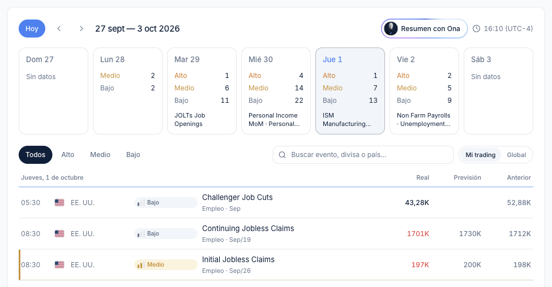Image resolution: width=552 pixels, height=287 pixels.
Task: Select the Jue 1 day card
Action: (350, 91)
